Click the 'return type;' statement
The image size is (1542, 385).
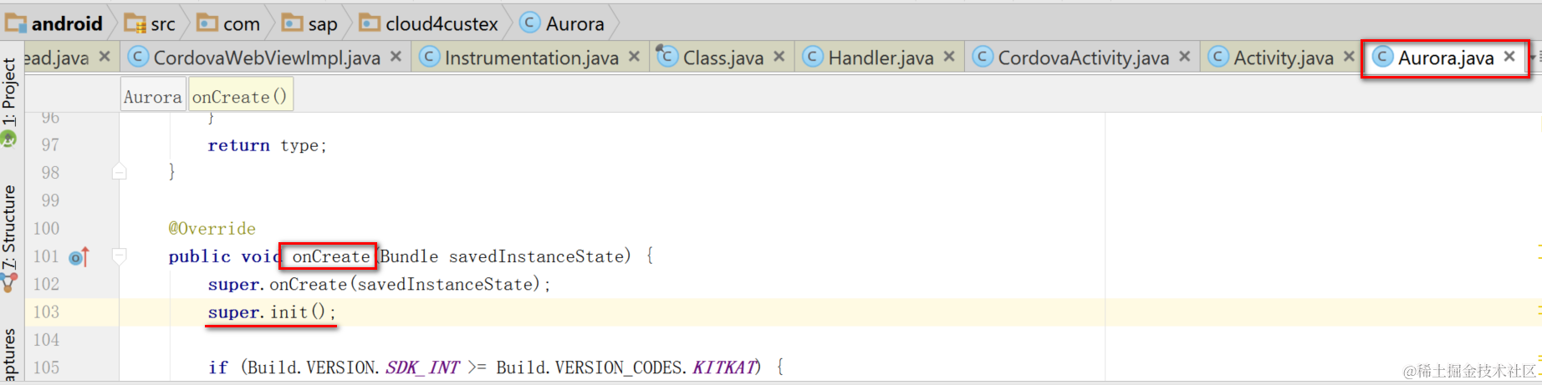pyautogui.click(x=268, y=145)
